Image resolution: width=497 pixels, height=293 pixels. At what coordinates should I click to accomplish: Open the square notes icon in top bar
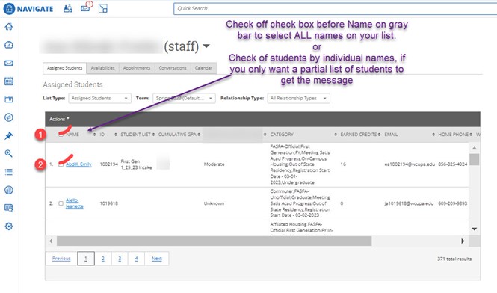pyautogui.click(x=102, y=8)
